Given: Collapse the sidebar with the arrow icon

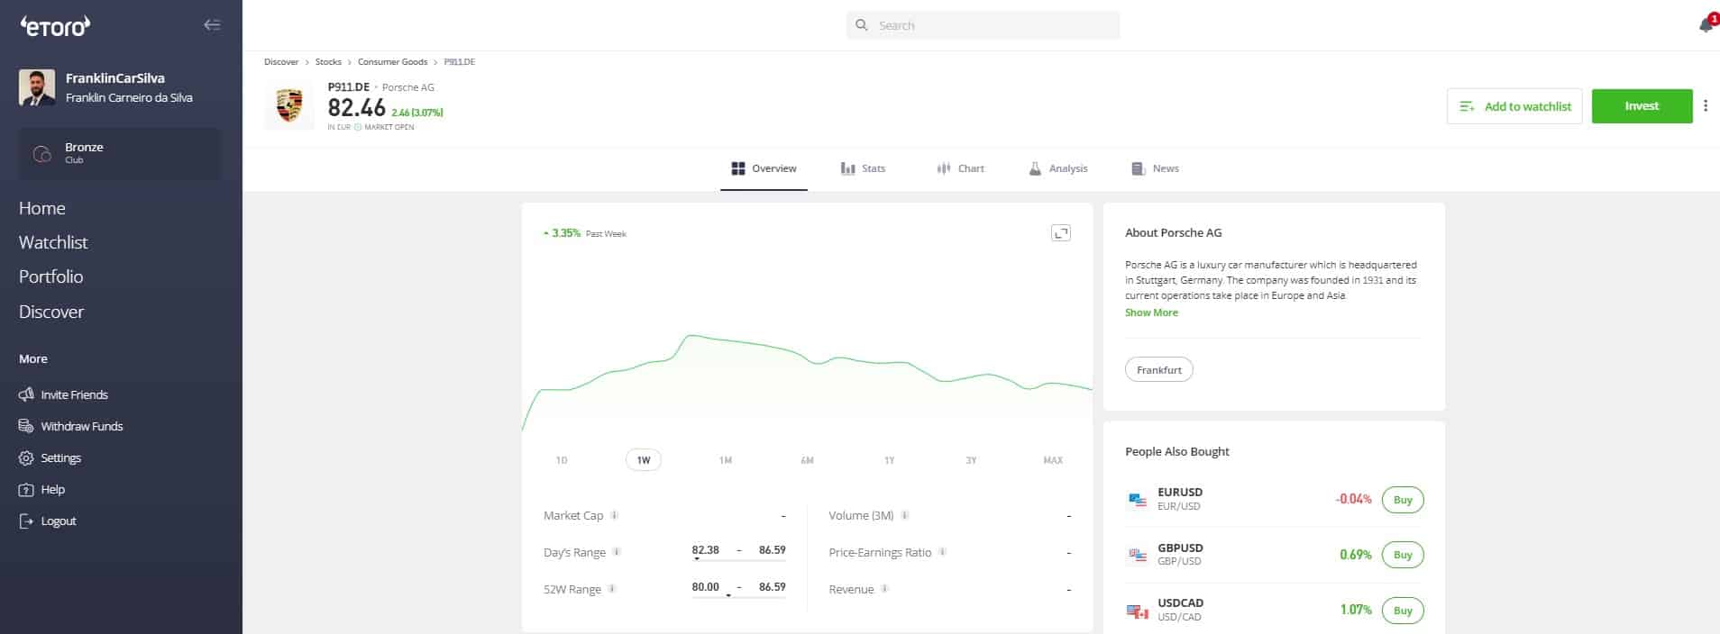Looking at the screenshot, I should coord(212,25).
